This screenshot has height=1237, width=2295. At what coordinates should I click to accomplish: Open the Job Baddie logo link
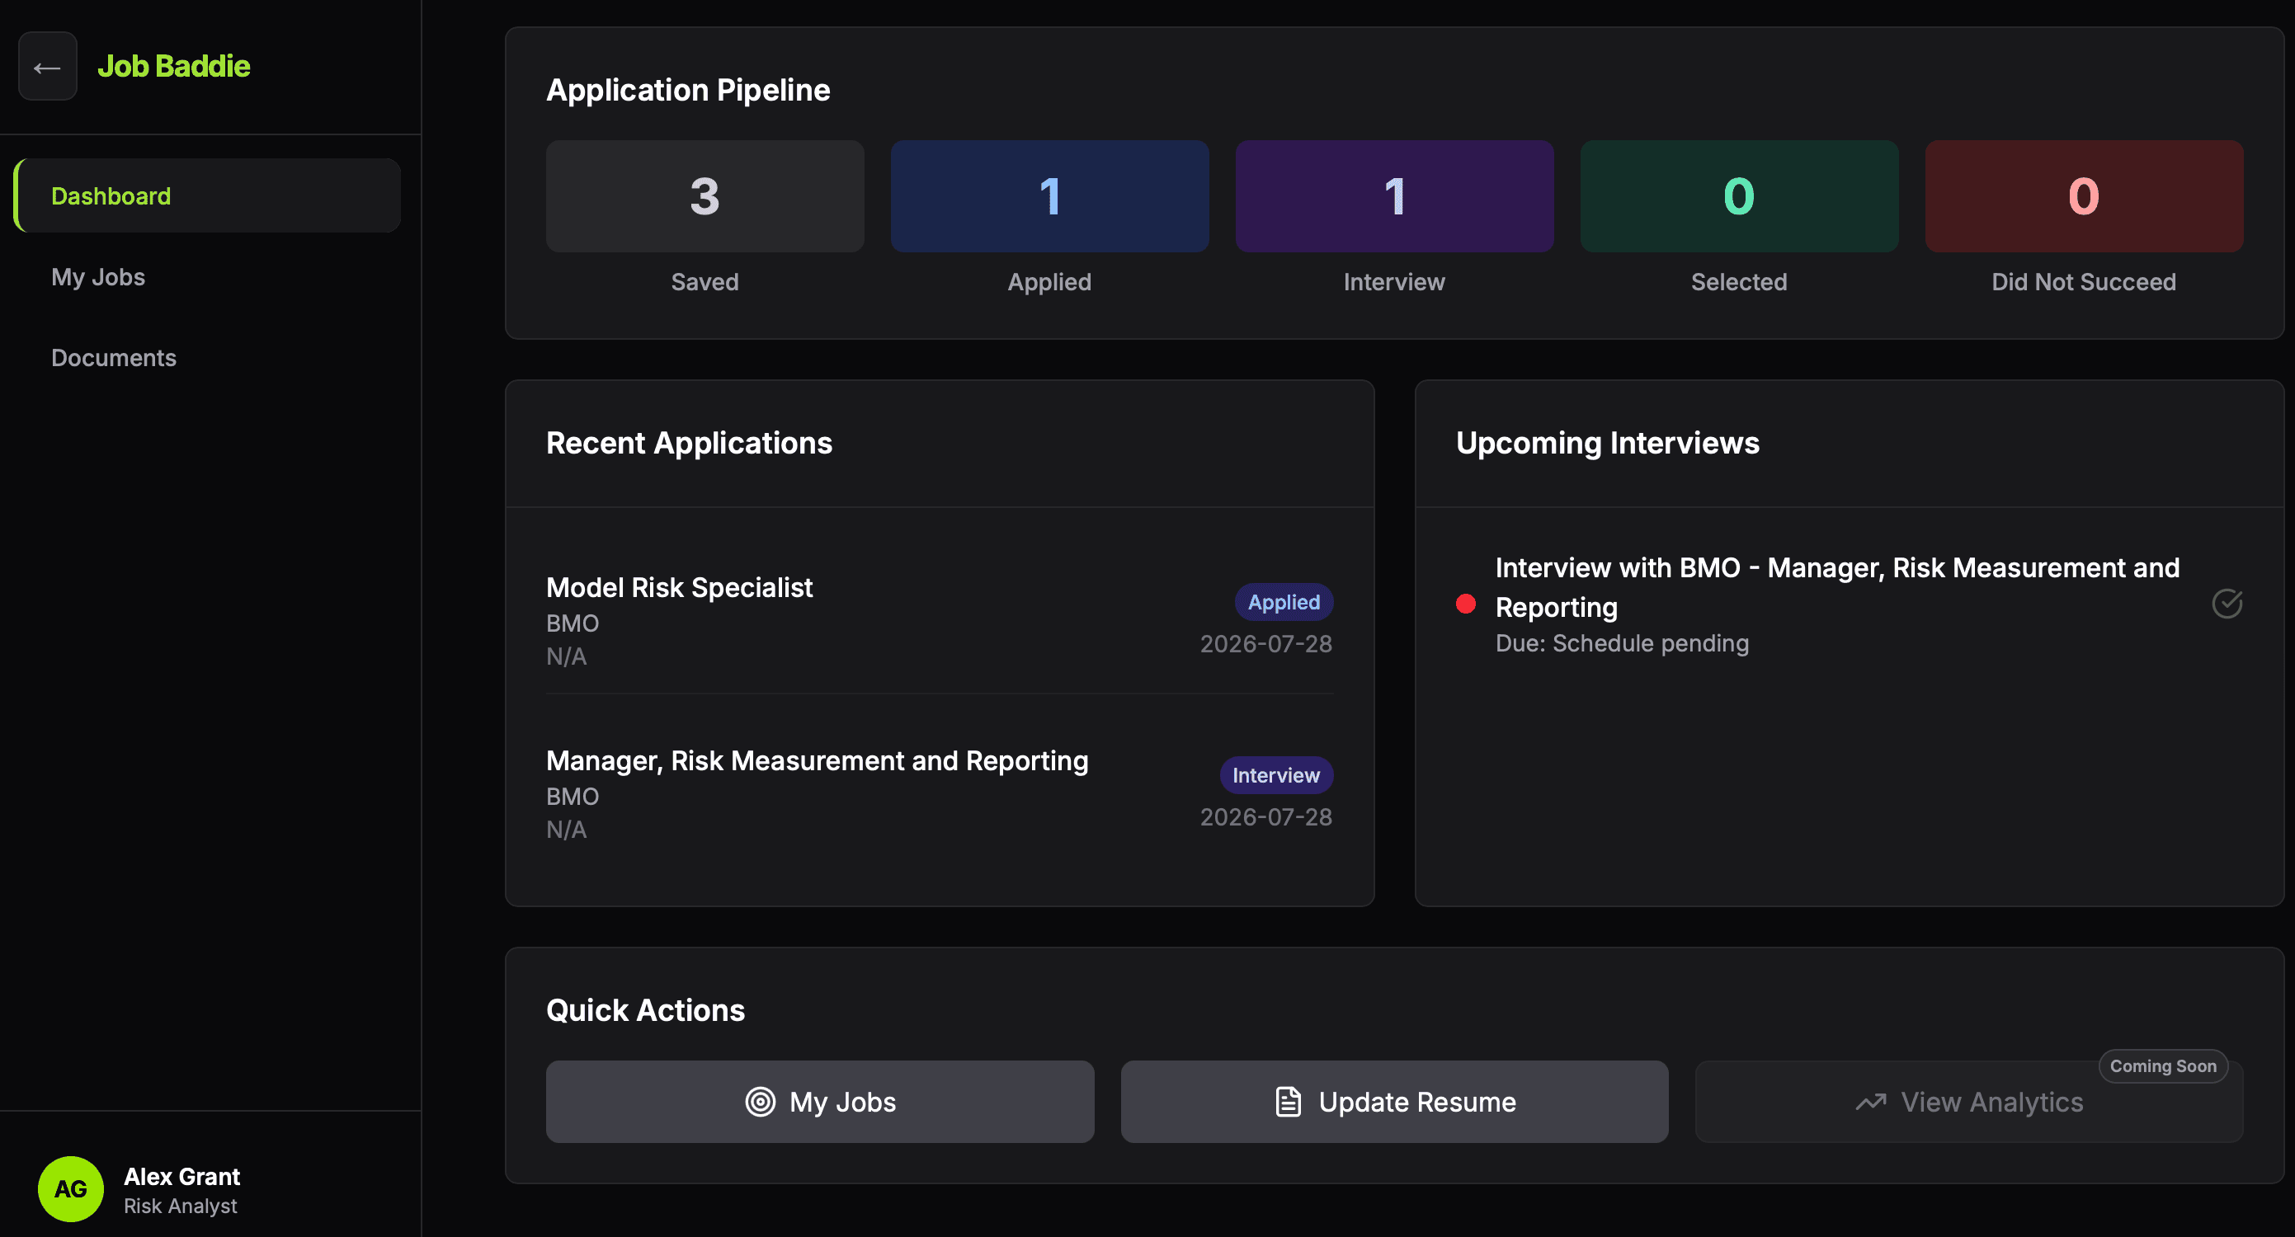coord(174,66)
